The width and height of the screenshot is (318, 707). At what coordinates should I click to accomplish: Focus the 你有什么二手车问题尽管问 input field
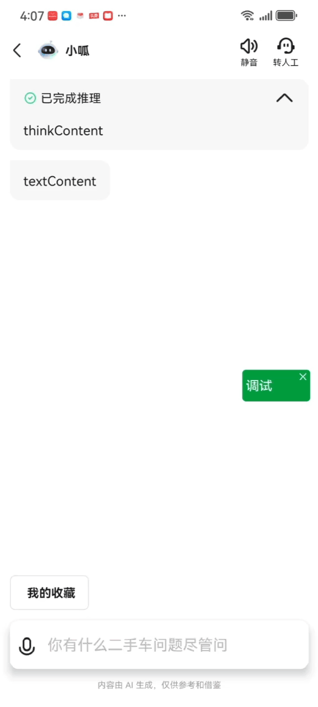[x=159, y=645]
